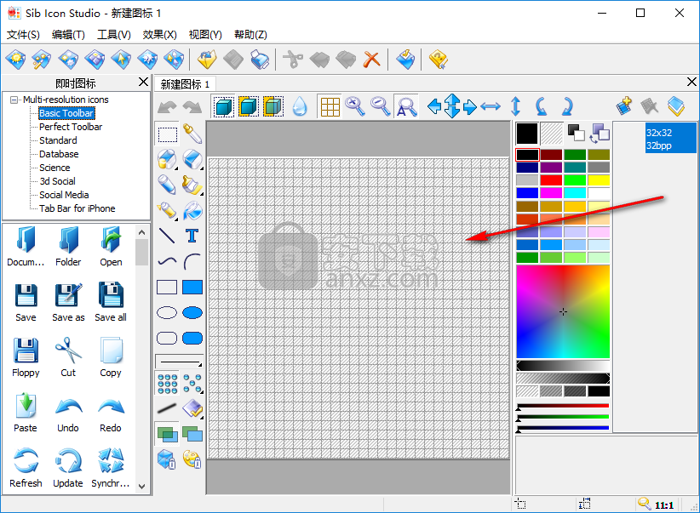Toggle the third cube draw mode
The image size is (700, 513).
point(273,106)
